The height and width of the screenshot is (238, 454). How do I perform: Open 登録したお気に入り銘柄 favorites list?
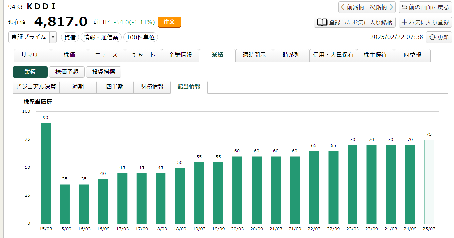tap(355, 22)
